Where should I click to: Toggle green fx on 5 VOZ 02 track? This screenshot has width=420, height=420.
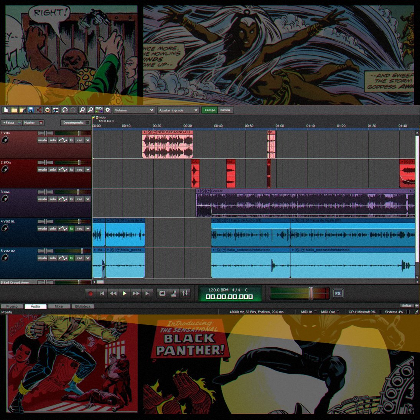tap(71, 258)
